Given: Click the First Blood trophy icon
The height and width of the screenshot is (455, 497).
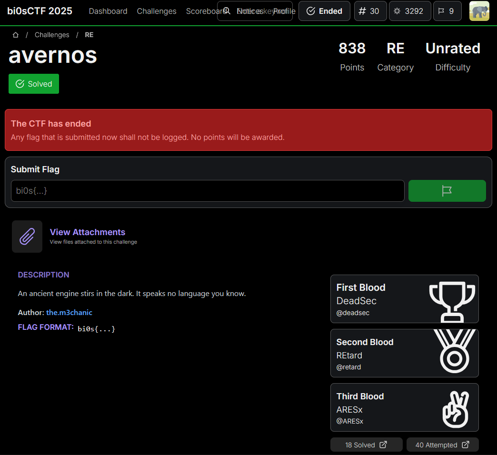Looking at the screenshot, I should pos(452,301).
